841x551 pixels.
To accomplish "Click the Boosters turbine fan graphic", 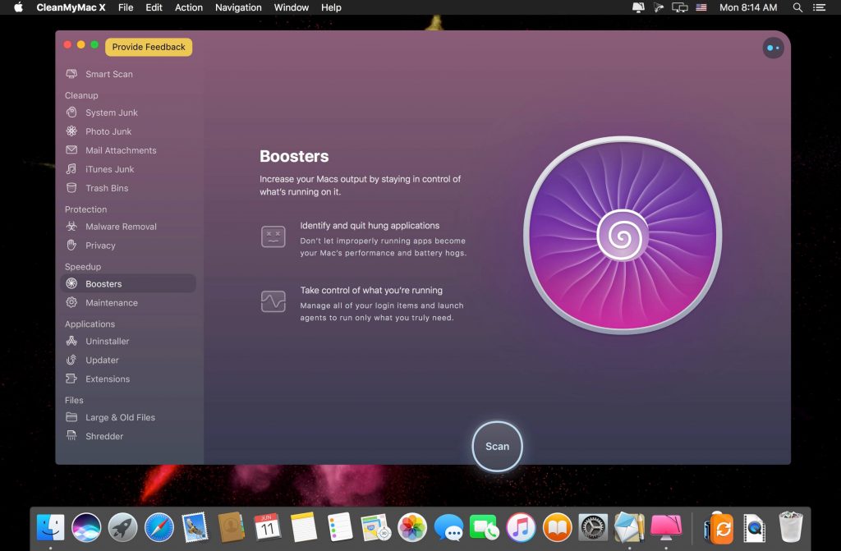I will click(623, 235).
